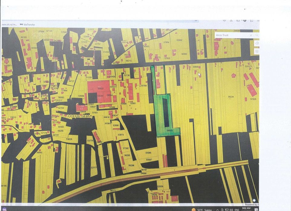Expand the system tray hidden icons chevron

click(x=217, y=210)
